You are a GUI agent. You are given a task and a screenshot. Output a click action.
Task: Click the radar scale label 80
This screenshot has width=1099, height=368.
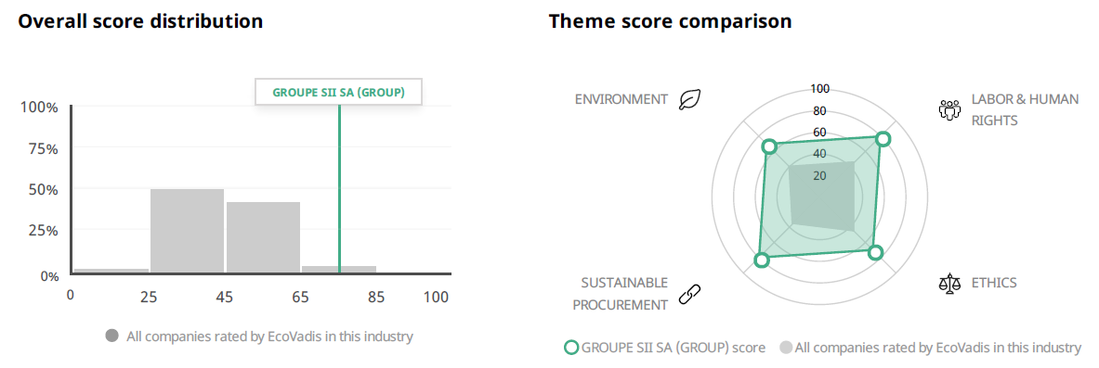[x=819, y=110]
